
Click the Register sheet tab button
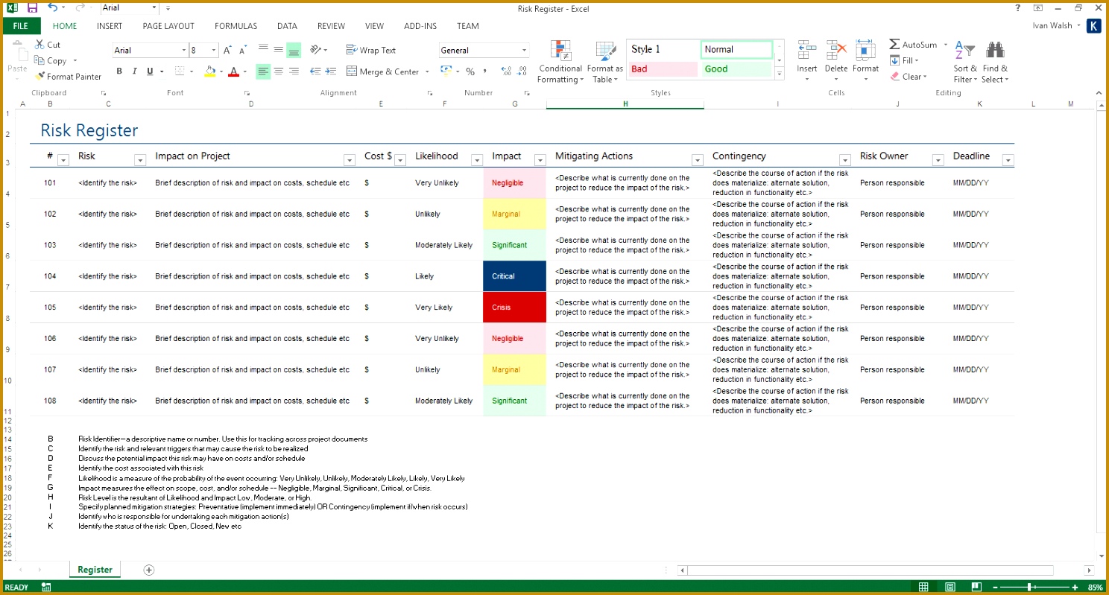[95, 569]
